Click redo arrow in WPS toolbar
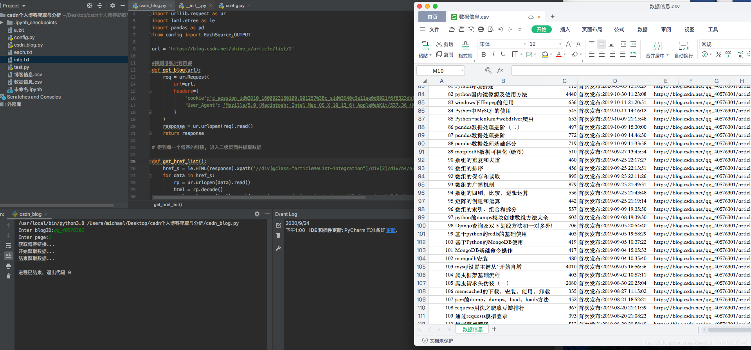Image resolution: width=751 pixels, height=350 pixels. pos(510,29)
